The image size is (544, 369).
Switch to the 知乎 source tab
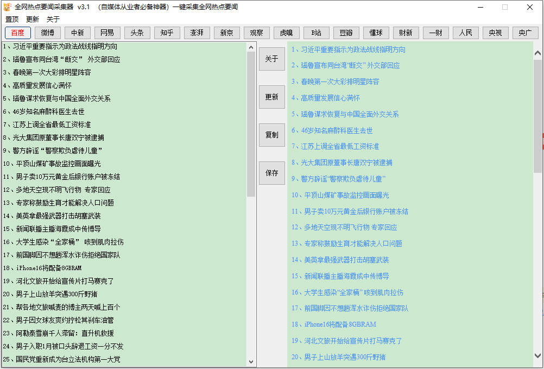[x=167, y=33]
